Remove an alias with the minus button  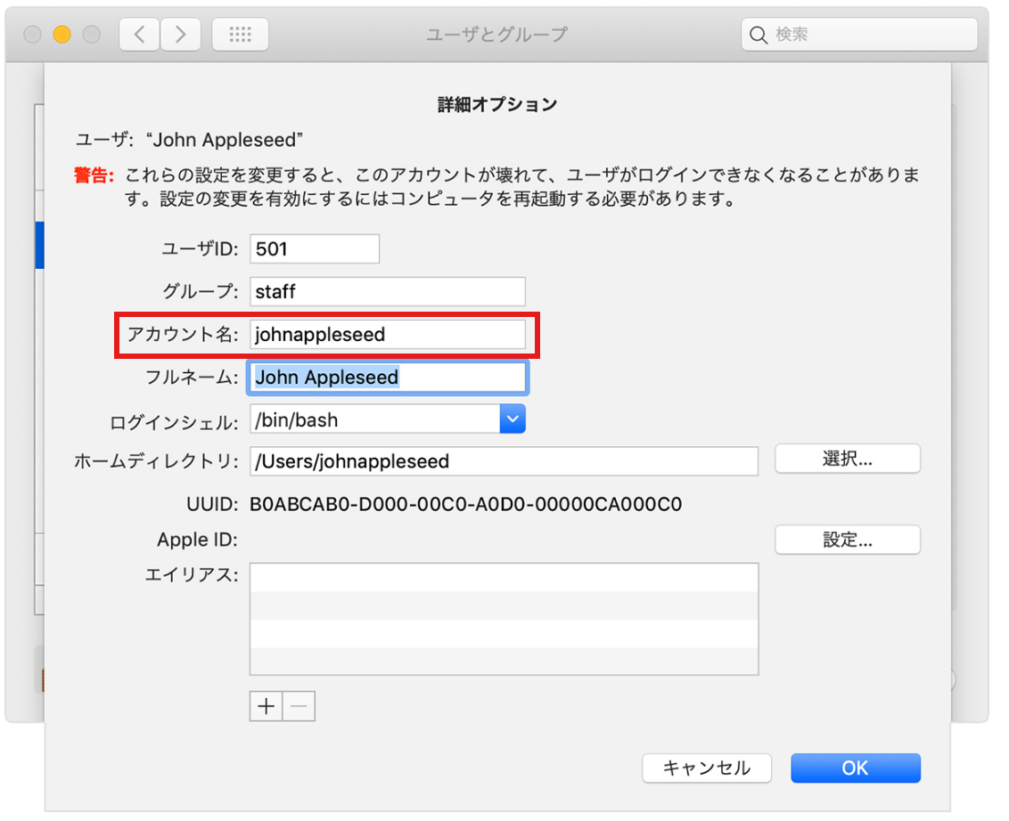[299, 707]
